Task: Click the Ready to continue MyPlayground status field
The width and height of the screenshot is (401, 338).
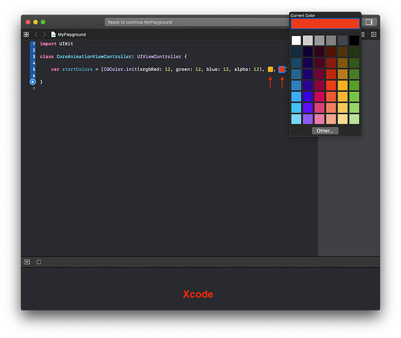Action: coord(196,22)
